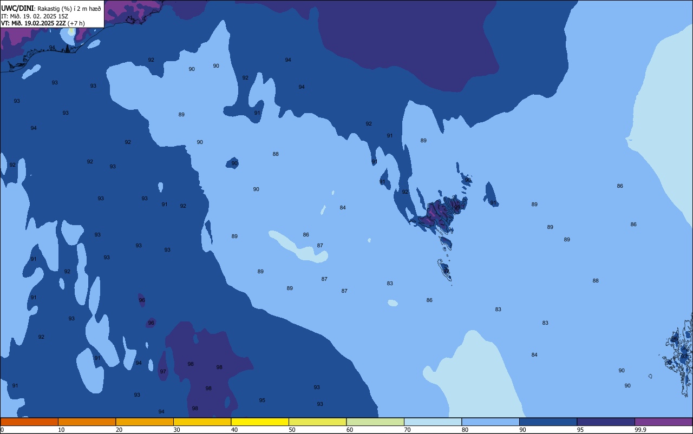Select the legend scale label '40'
The image size is (693, 434).
click(234, 430)
